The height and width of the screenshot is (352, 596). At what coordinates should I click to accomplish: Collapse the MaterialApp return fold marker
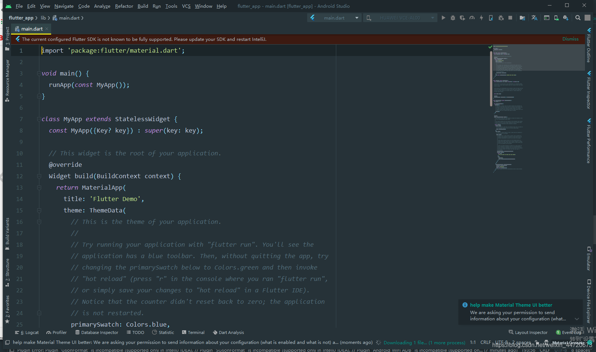[x=39, y=188]
